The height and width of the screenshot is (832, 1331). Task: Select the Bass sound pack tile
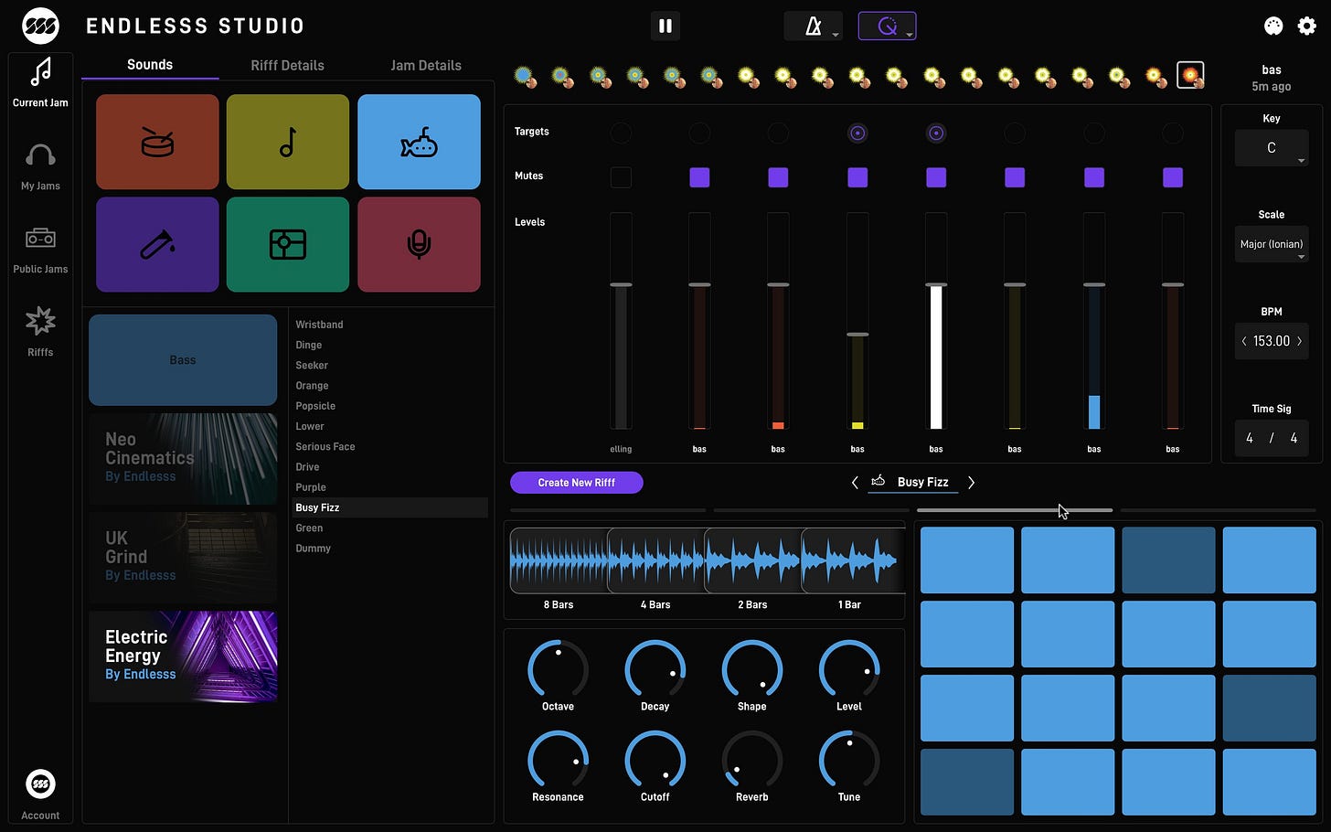[x=183, y=360]
